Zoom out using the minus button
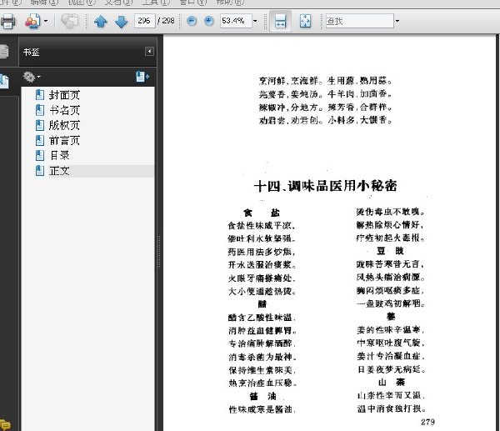This screenshot has width=500, height=431. (x=192, y=21)
